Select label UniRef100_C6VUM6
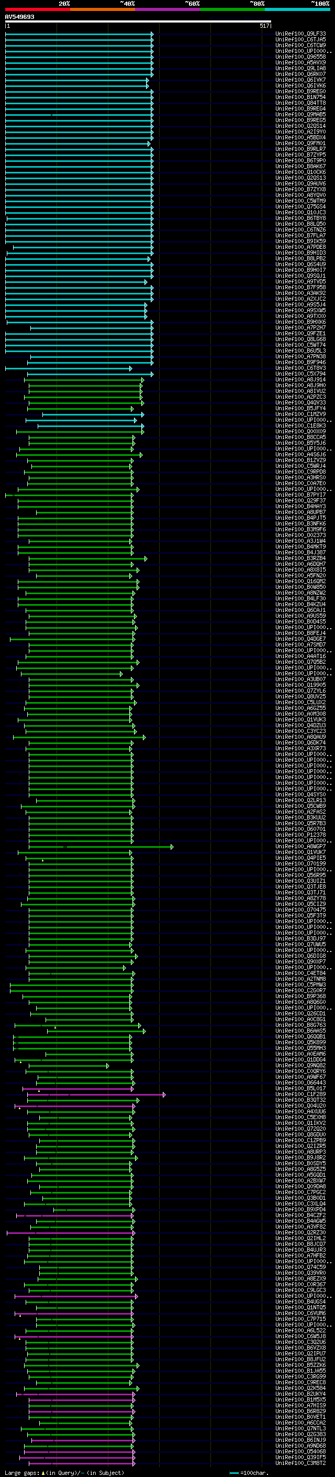 [x=300, y=1313]
